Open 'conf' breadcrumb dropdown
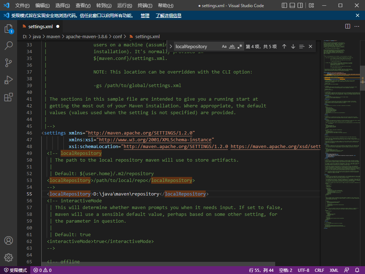Screen dimensions: 365x274 click(117, 37)
